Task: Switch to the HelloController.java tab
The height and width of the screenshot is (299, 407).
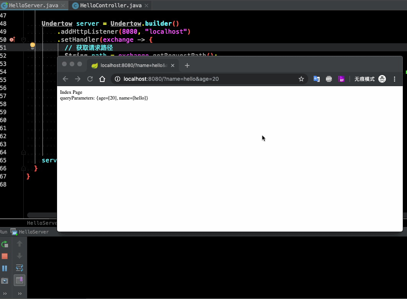Action: tap(111, 5)
